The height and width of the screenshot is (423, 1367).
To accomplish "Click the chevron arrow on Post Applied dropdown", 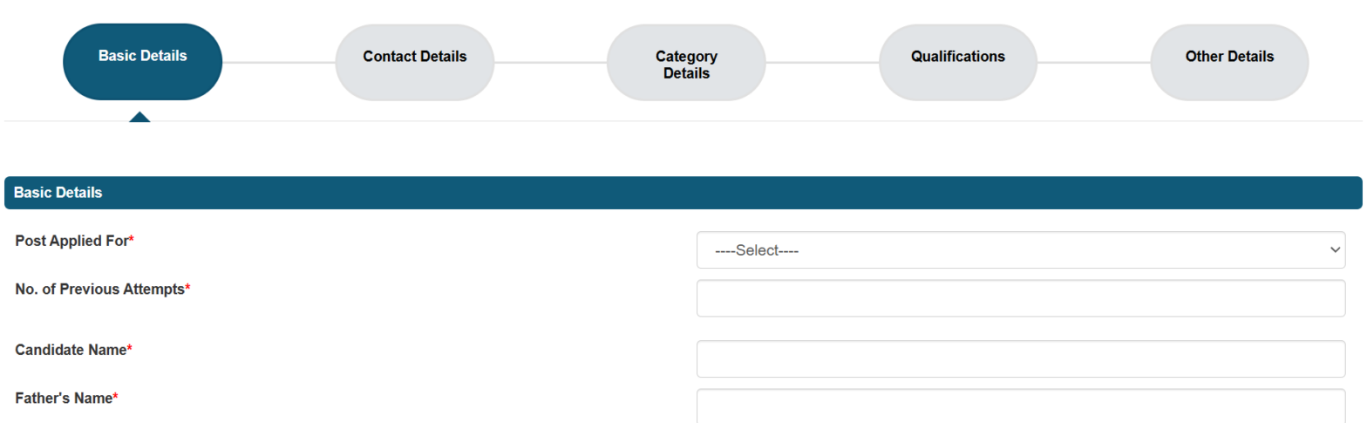I will [1335, 250].
